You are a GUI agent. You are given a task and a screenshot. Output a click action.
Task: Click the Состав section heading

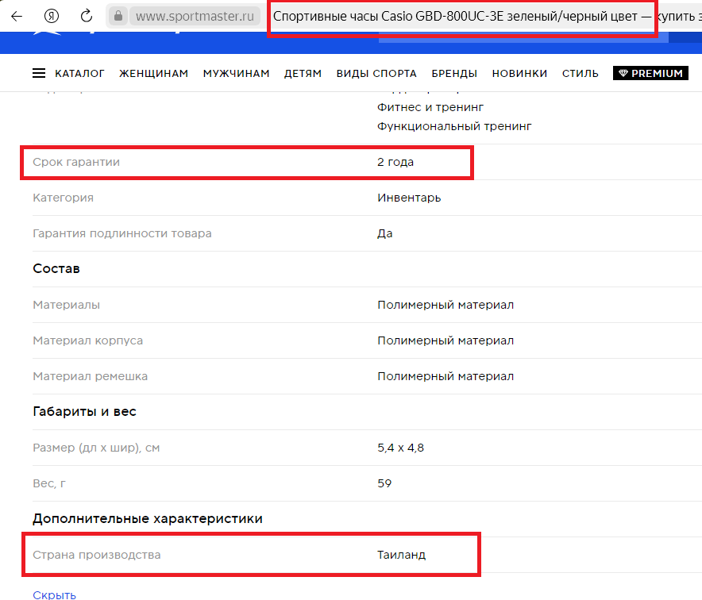click(x=56, y=268)
